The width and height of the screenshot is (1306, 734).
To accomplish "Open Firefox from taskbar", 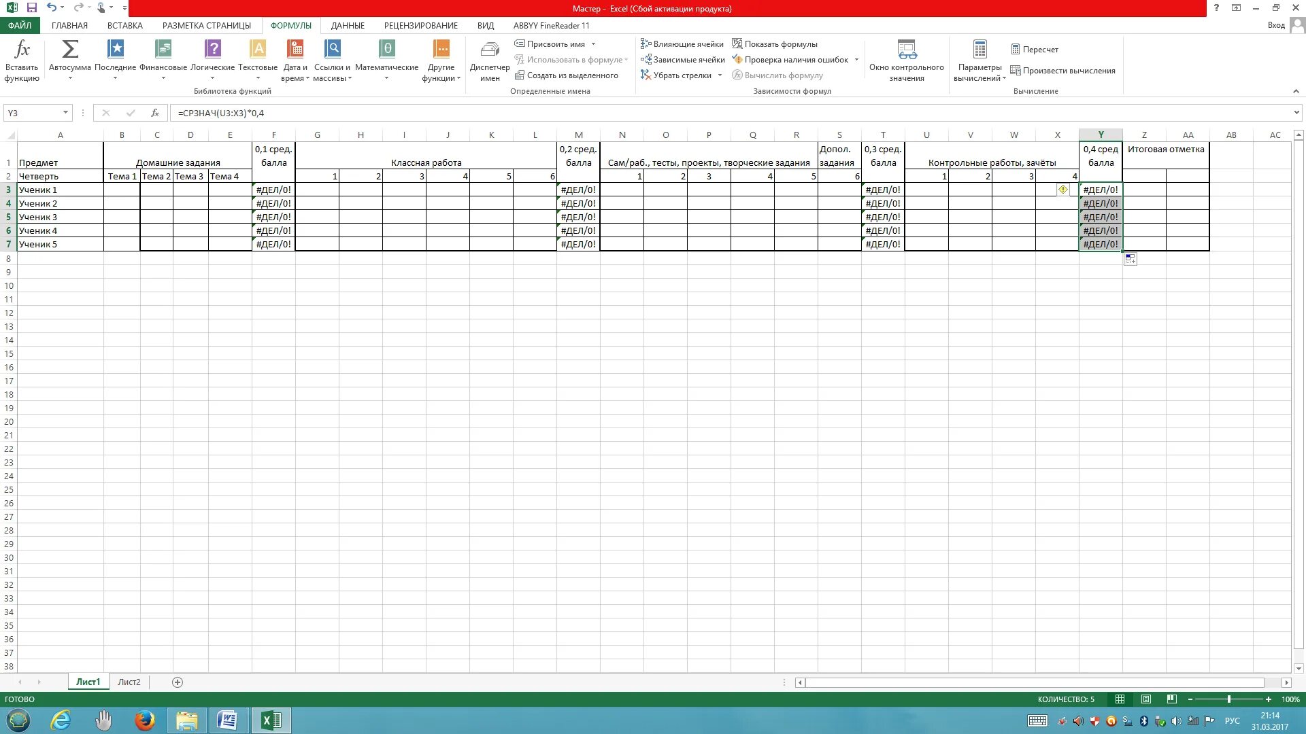I will pos(144,720).
